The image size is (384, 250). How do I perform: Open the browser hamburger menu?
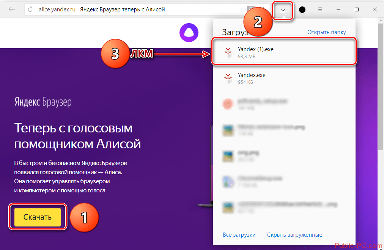point(320,9)
